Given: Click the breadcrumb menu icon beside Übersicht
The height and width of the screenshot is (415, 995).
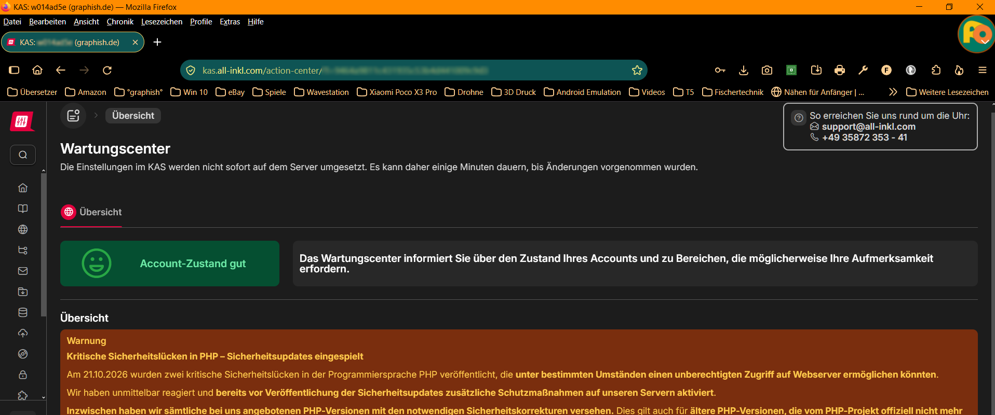Looking at the screenshot, I should point(73,115).
